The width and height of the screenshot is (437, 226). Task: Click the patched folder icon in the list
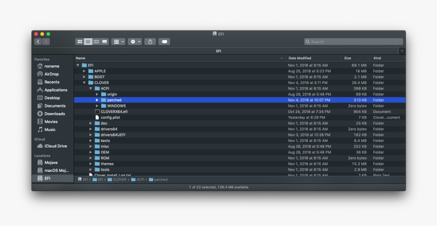(104, 100)
